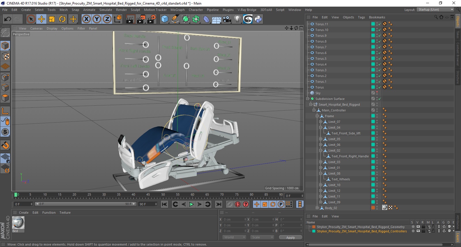
Task: Expand the Limit_07 object
Action: click(320, 122)
